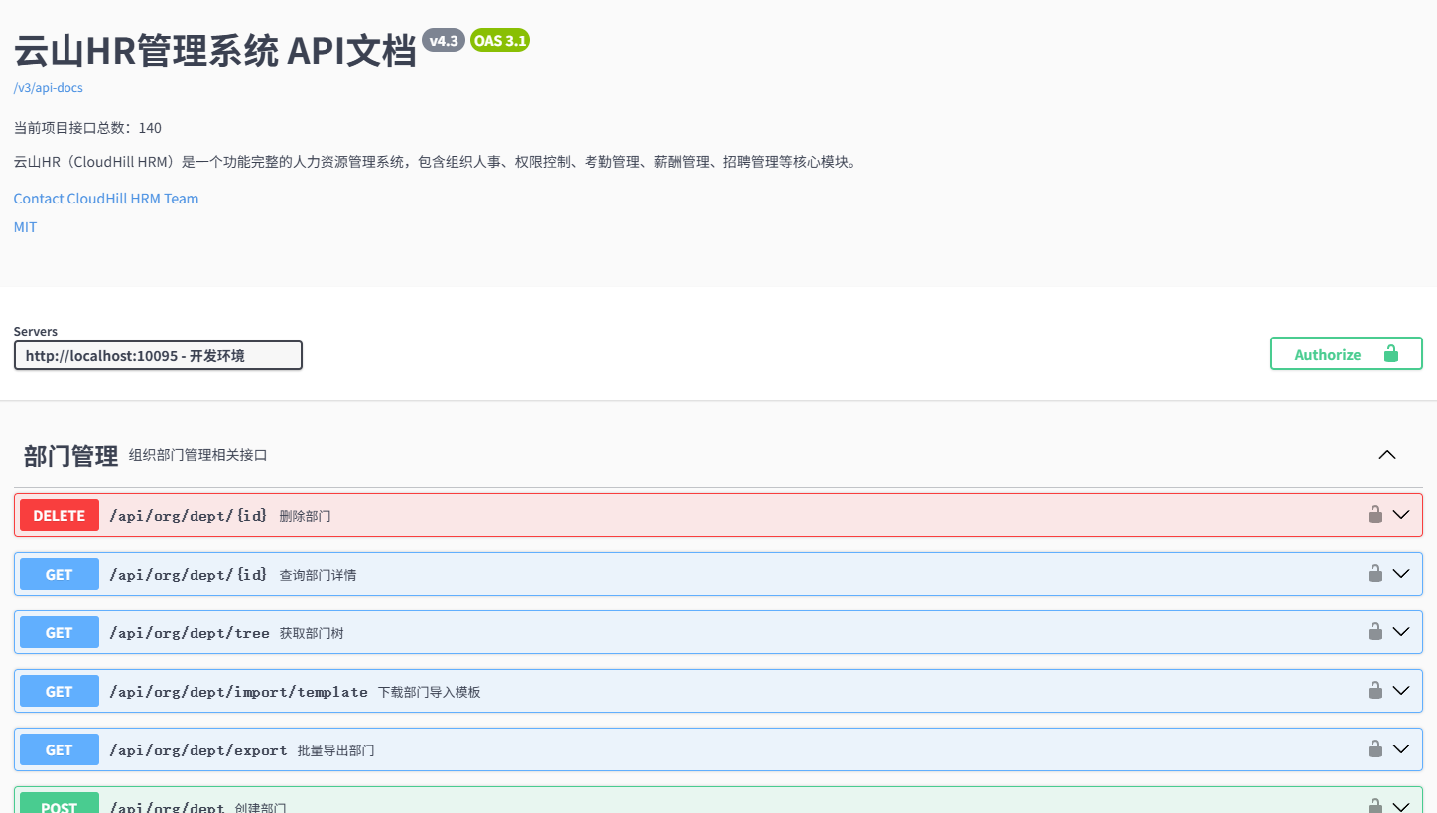The height and width of the screenshot is (813, 1437).
Task: Click the 当前项目接口总数：140 text
Action: 87,128
